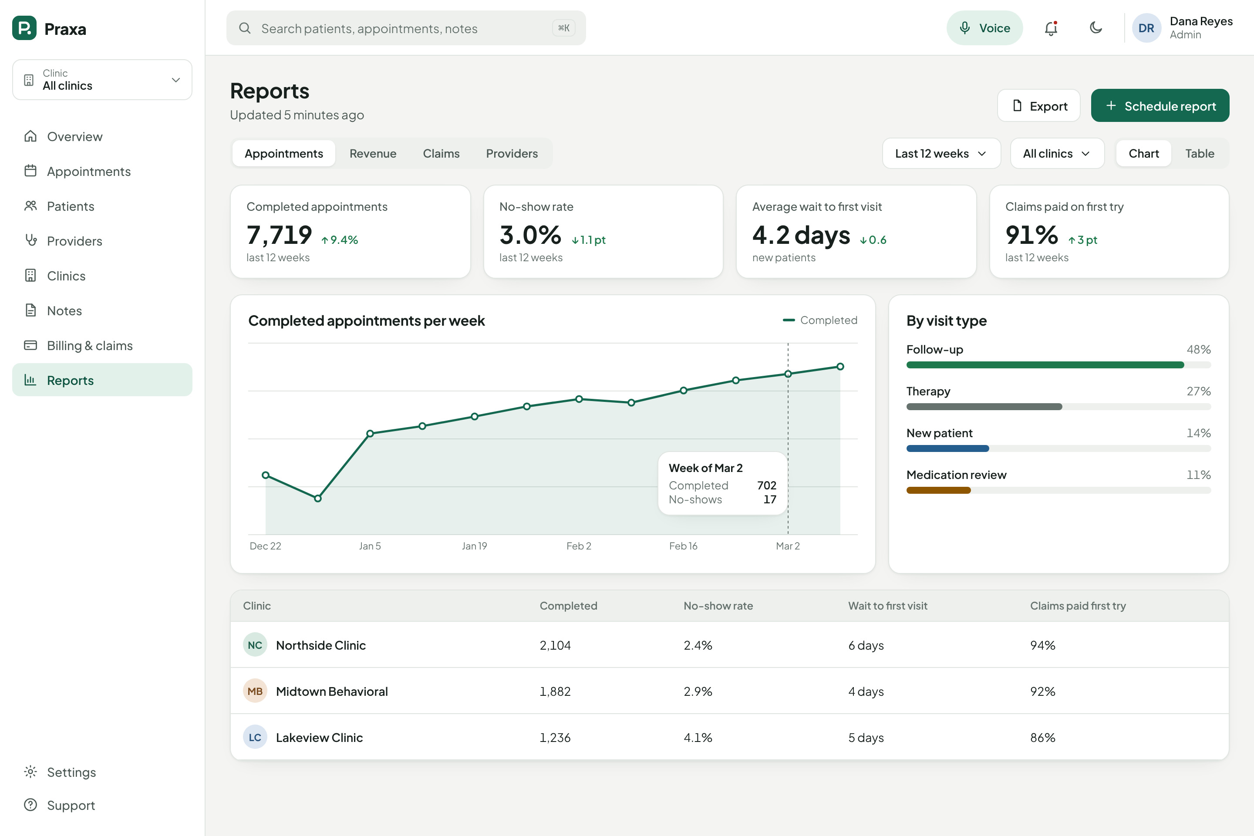Open Billing & claims in sidebar
Screen dimensions: 1254x836
(102, 345)
